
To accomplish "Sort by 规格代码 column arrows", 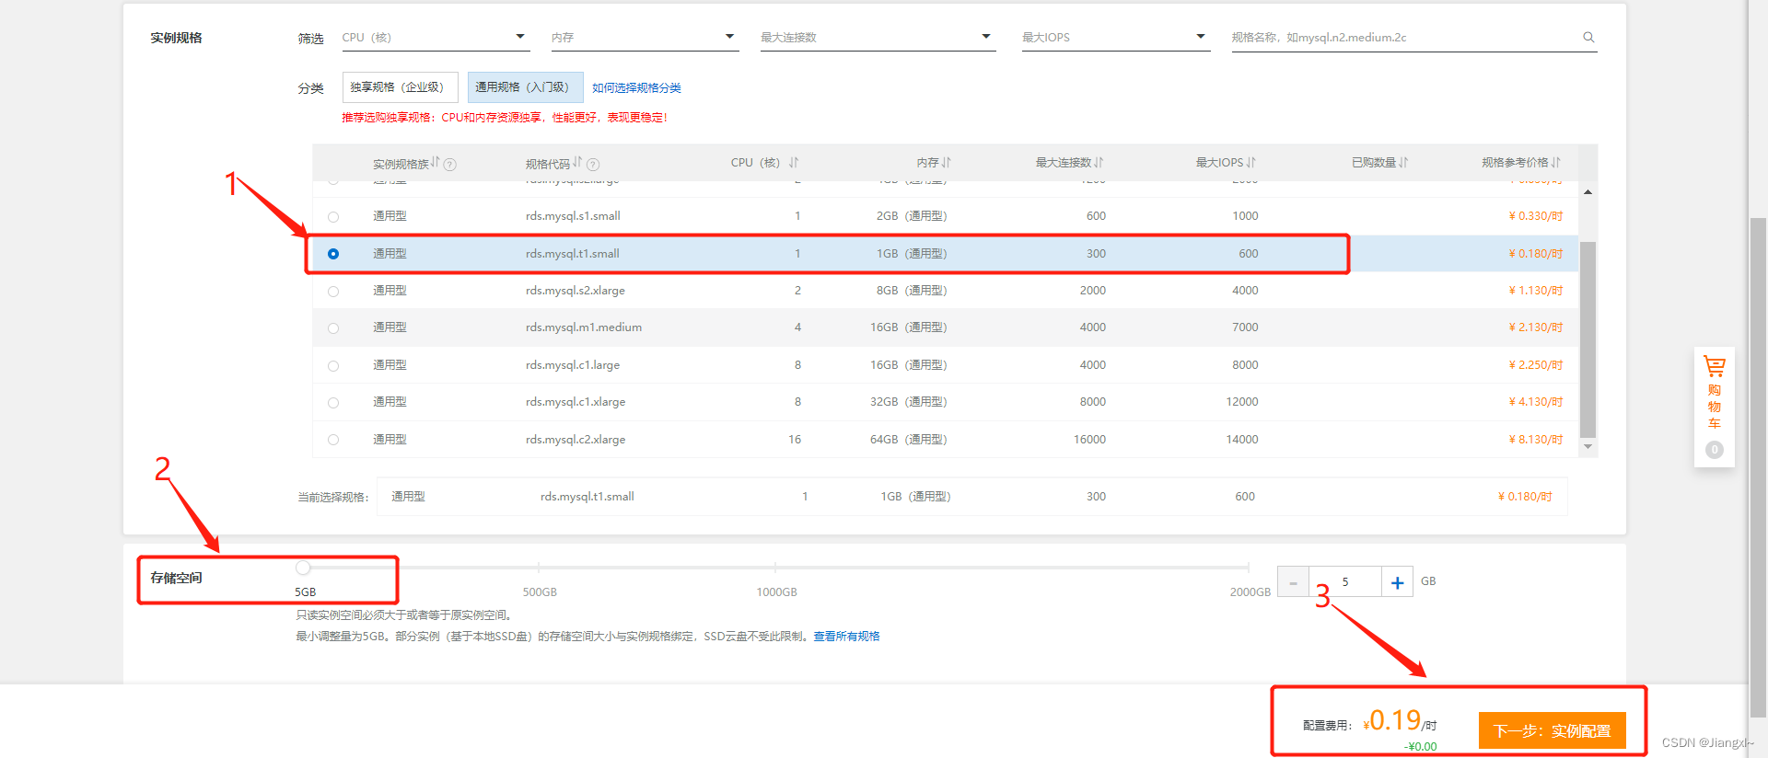I will coord(577,163).
